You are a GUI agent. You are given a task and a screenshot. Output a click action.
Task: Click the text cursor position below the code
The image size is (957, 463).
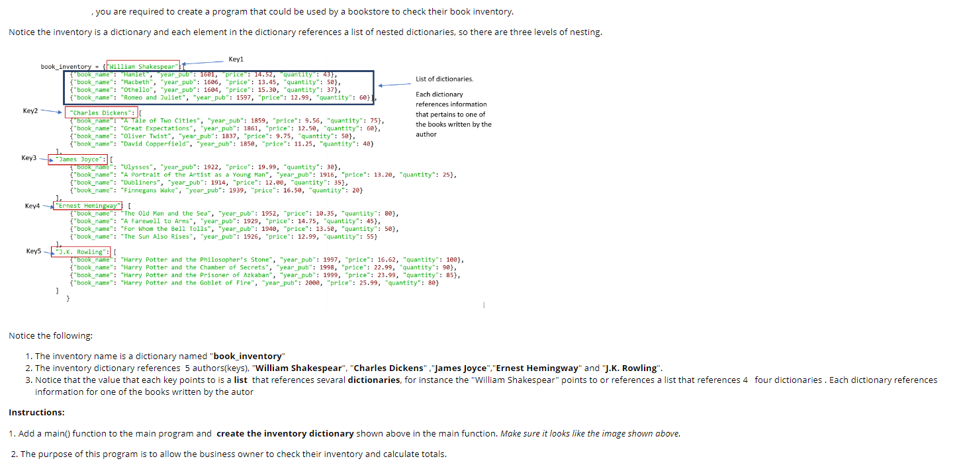tap(483, 305)
